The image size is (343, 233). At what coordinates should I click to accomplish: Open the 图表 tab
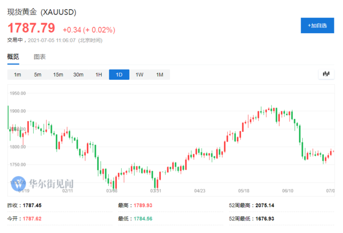(40, 57)
